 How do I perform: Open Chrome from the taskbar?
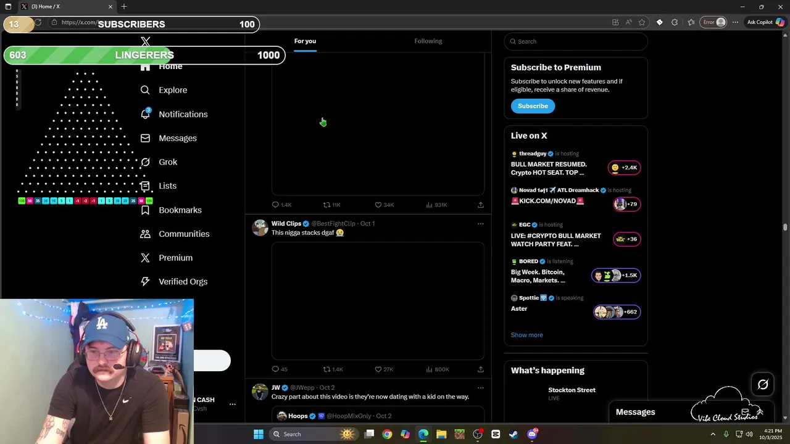[x=387, y=434]
